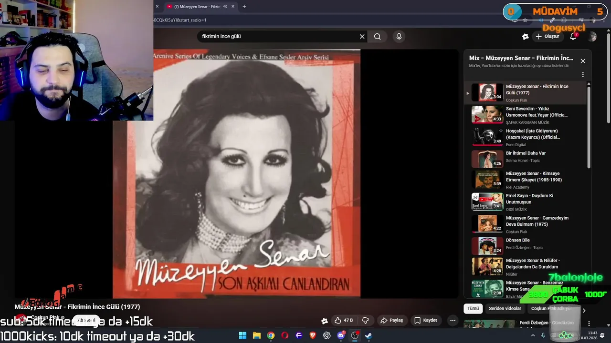Like the video showing 47 B
611x343 pixels.
pos(344,321)
